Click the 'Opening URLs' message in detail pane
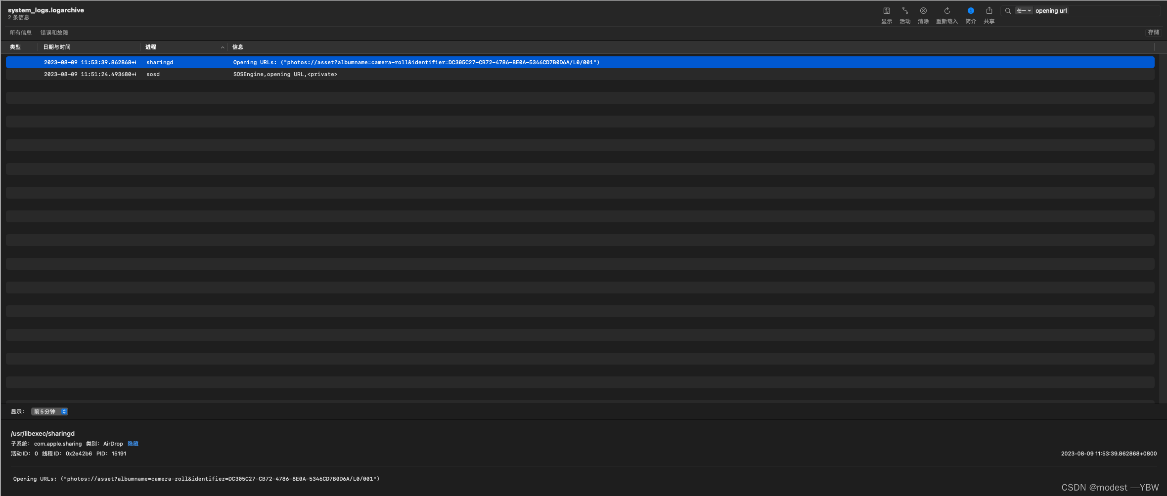The height and width of the screenshot is (496, 1167). [x=196, y=479]
